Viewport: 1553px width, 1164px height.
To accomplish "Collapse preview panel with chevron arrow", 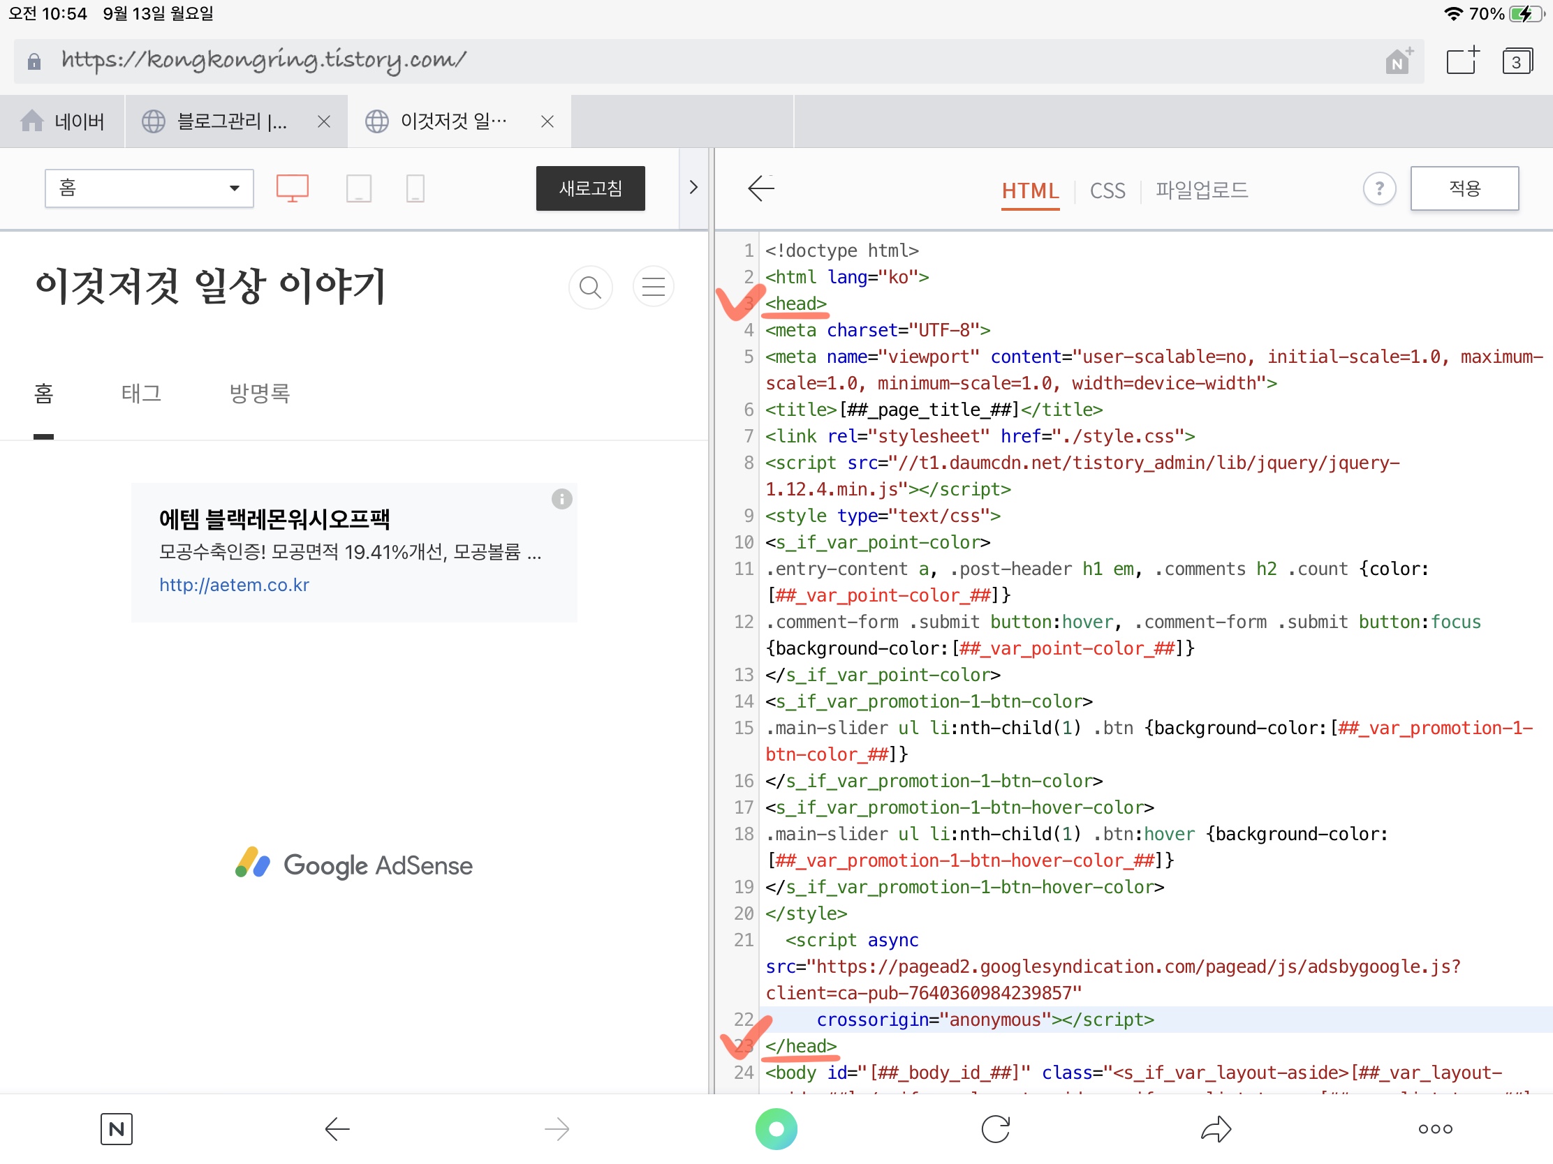I will pos(693,187).
